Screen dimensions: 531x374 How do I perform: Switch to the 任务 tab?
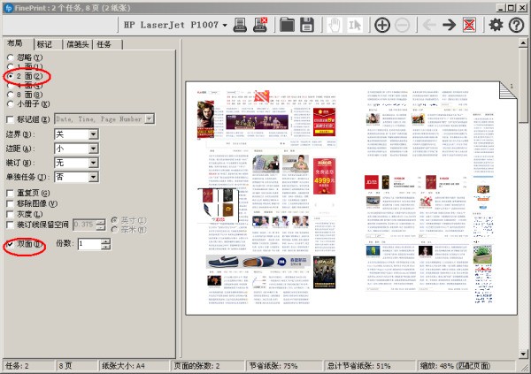tap(104, 43)
